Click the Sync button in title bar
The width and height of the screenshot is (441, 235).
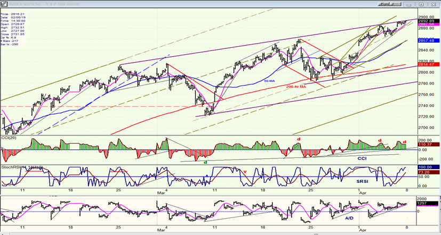point(384,4)
